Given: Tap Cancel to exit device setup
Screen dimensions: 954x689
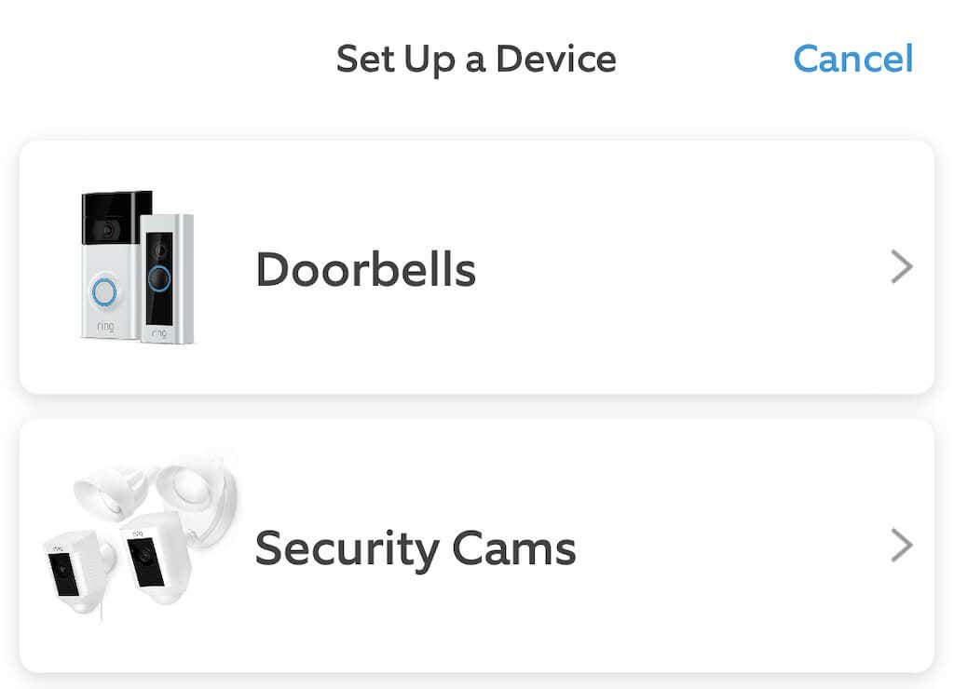Looking at the screenshot, I should point(852,60).
